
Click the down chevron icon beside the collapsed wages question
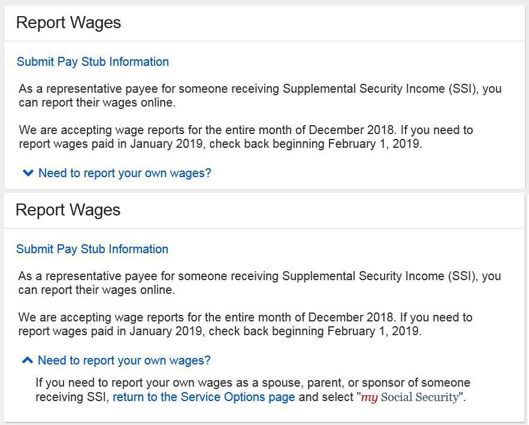tap(28, 173)
